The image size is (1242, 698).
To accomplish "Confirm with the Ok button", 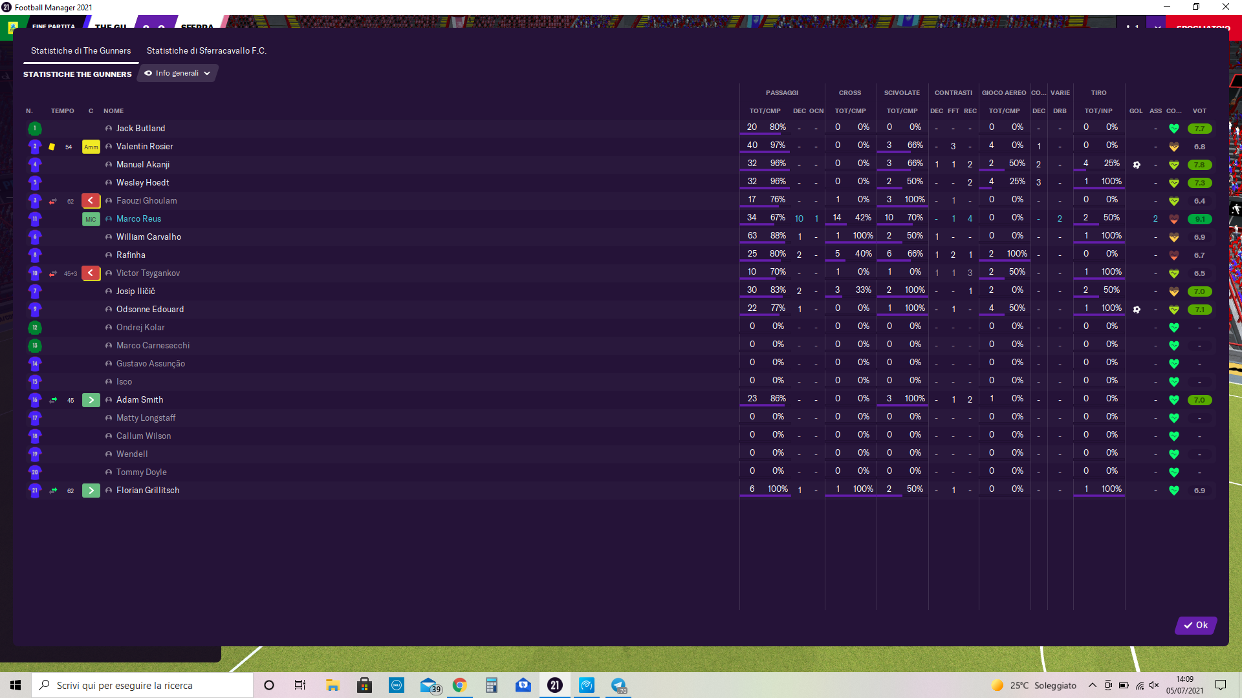I will (x=1196, y=625).
